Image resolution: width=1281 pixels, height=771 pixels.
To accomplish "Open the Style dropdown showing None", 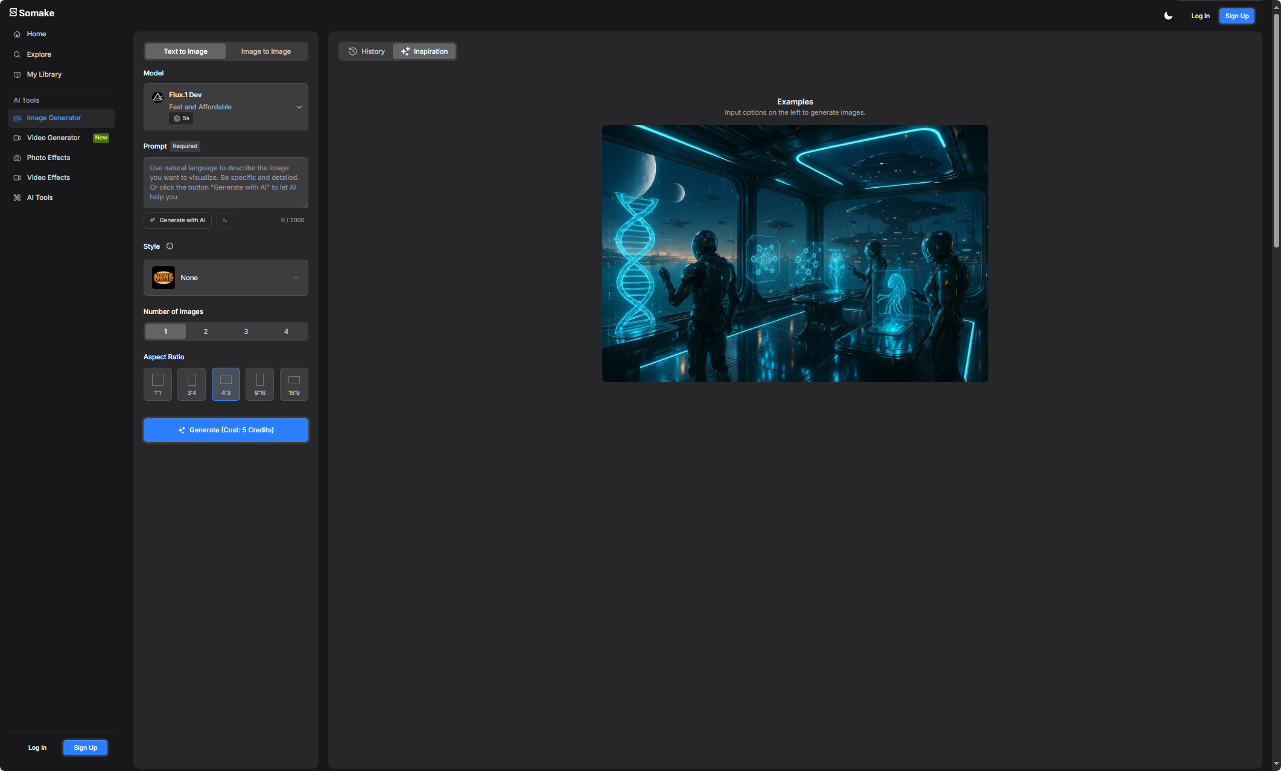I will [x=226, y=278].
